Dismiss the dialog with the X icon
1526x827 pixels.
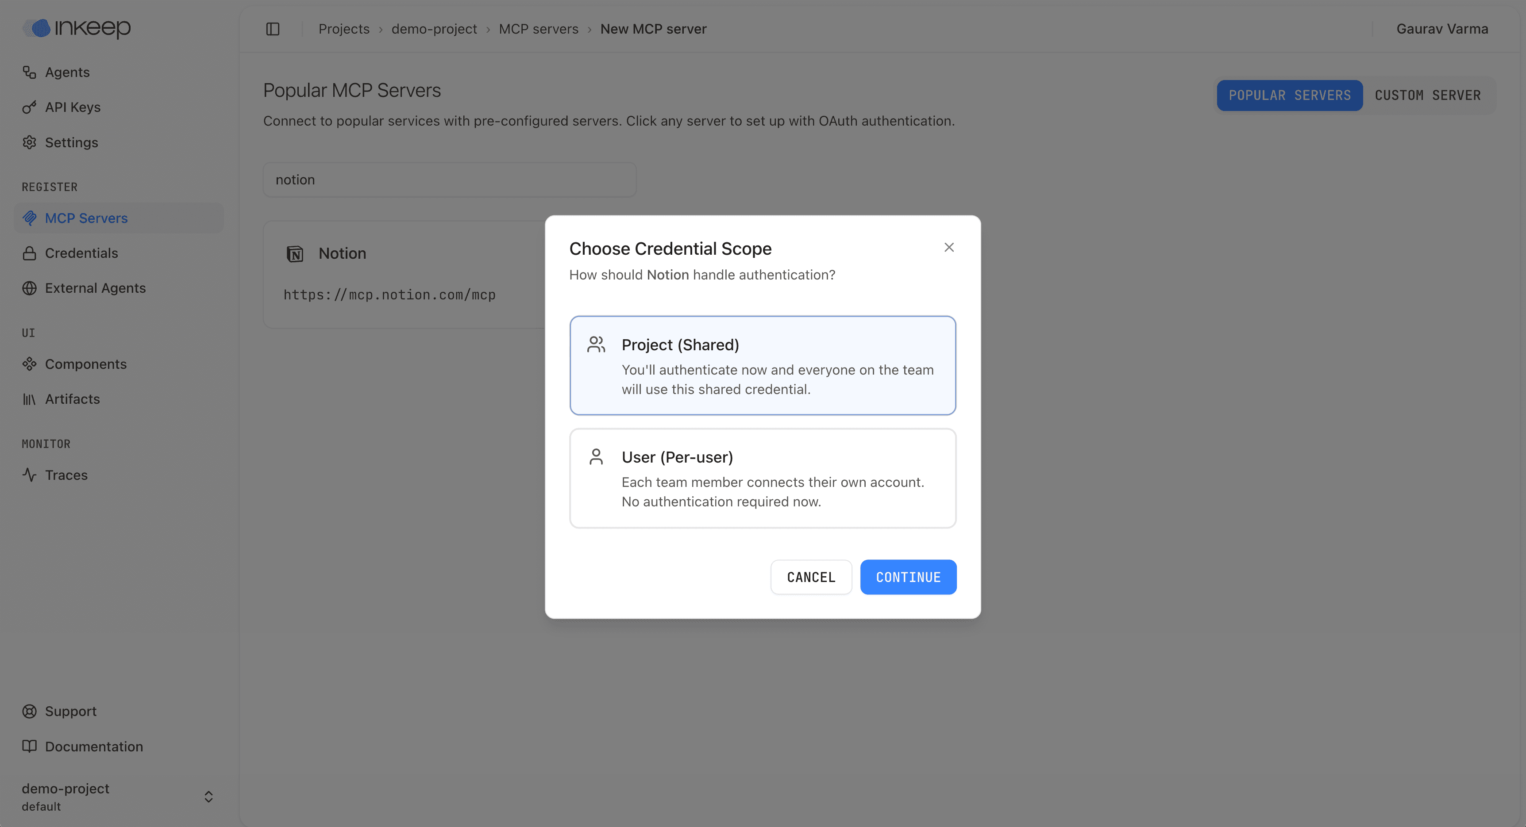click(x=949, y=247)
